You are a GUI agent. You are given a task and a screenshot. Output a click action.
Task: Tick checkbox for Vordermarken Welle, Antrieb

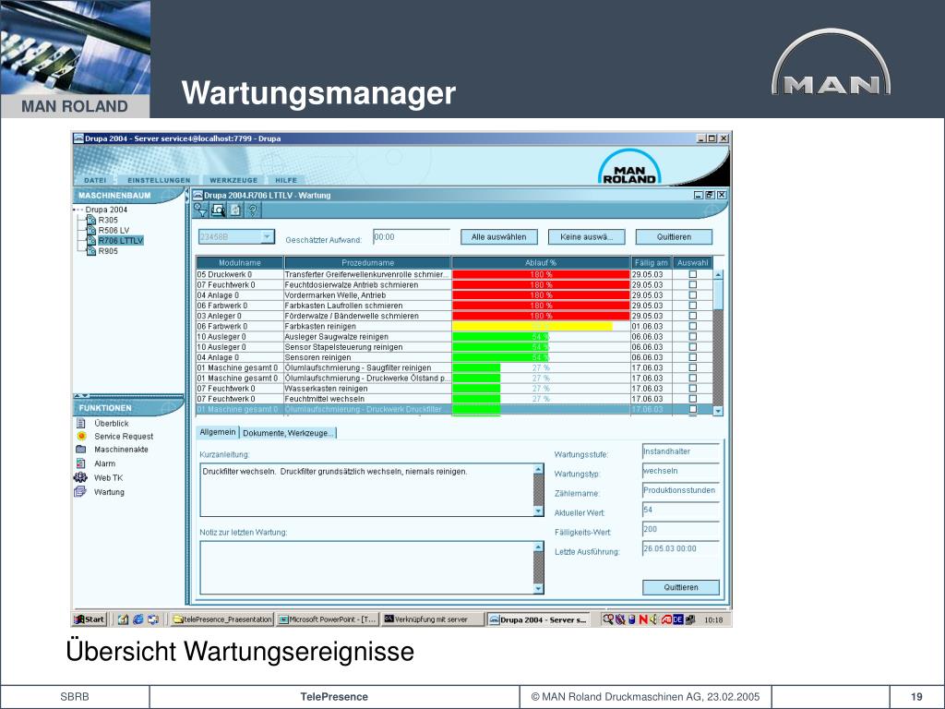pos(692,294)
